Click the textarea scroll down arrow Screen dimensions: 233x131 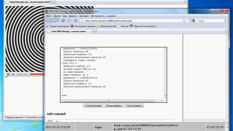click(165, 98)
